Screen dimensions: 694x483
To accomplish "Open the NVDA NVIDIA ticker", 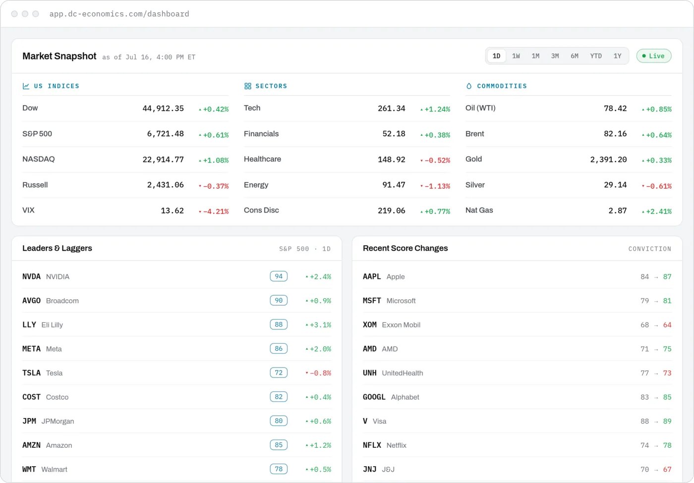I will point(46,277).
